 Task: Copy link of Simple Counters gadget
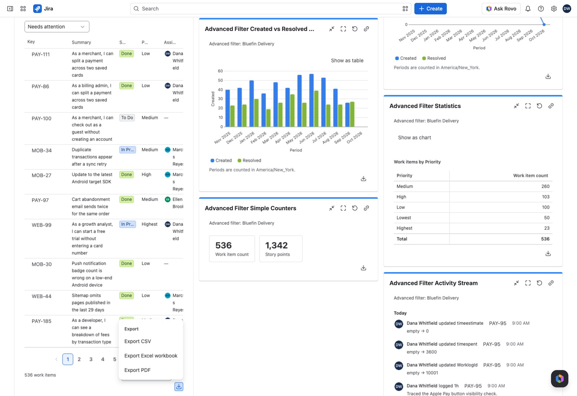[x=366, y=208]
